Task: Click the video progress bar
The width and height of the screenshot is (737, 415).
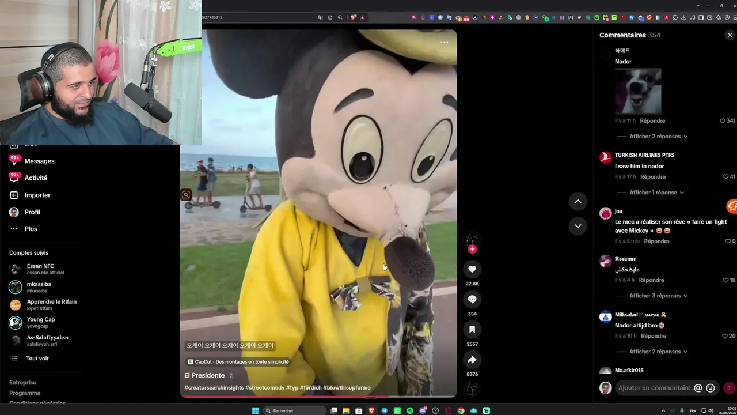Action: [x=318, y=397]
